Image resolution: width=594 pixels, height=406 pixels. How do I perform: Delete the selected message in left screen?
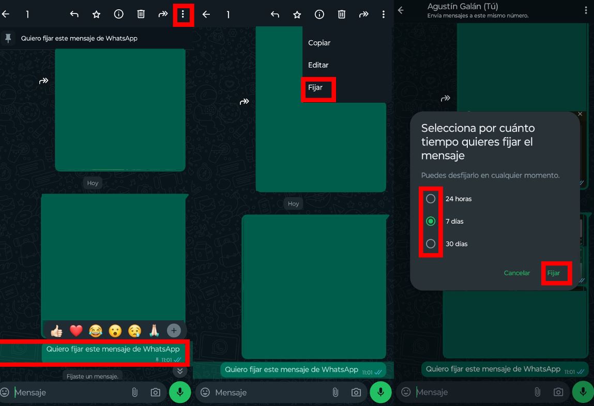point(141,14)
